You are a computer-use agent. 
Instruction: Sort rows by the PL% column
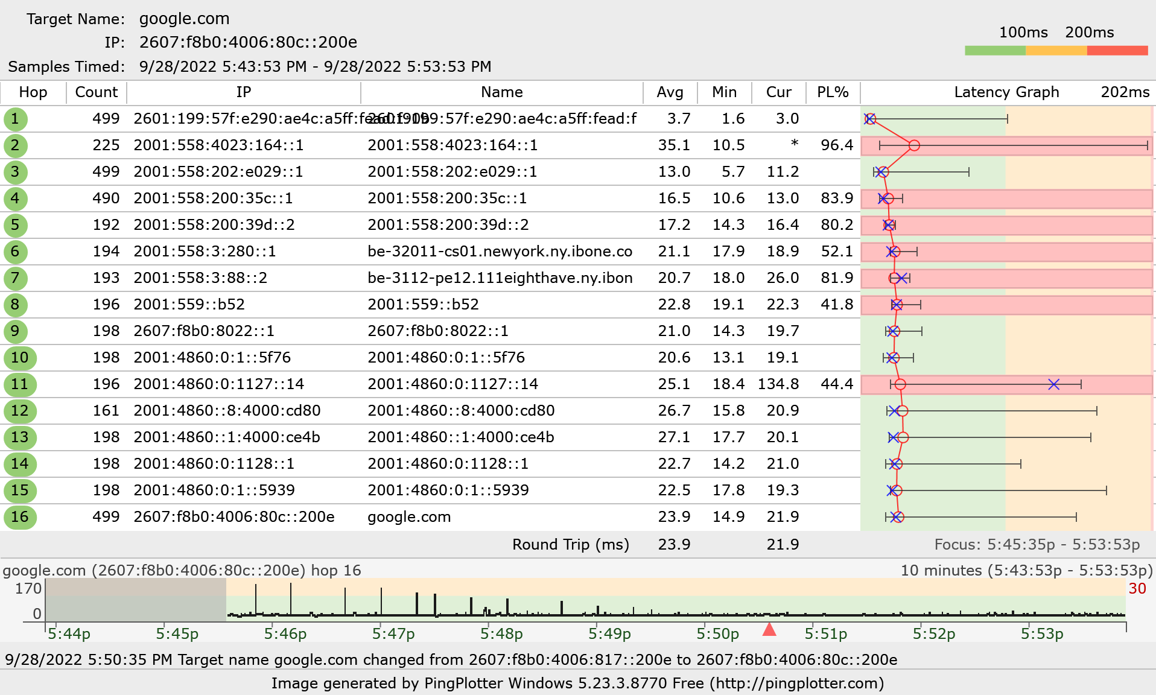833,92
